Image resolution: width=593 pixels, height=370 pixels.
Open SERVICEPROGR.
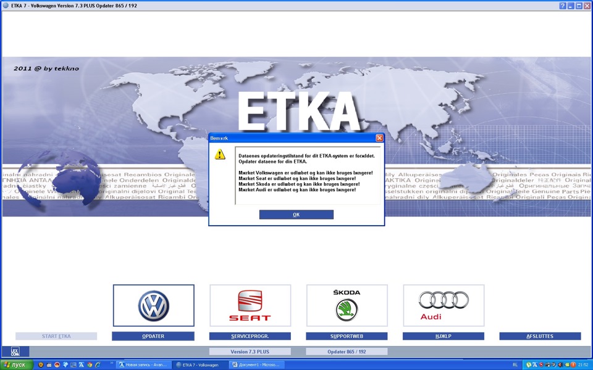[250, 335]
